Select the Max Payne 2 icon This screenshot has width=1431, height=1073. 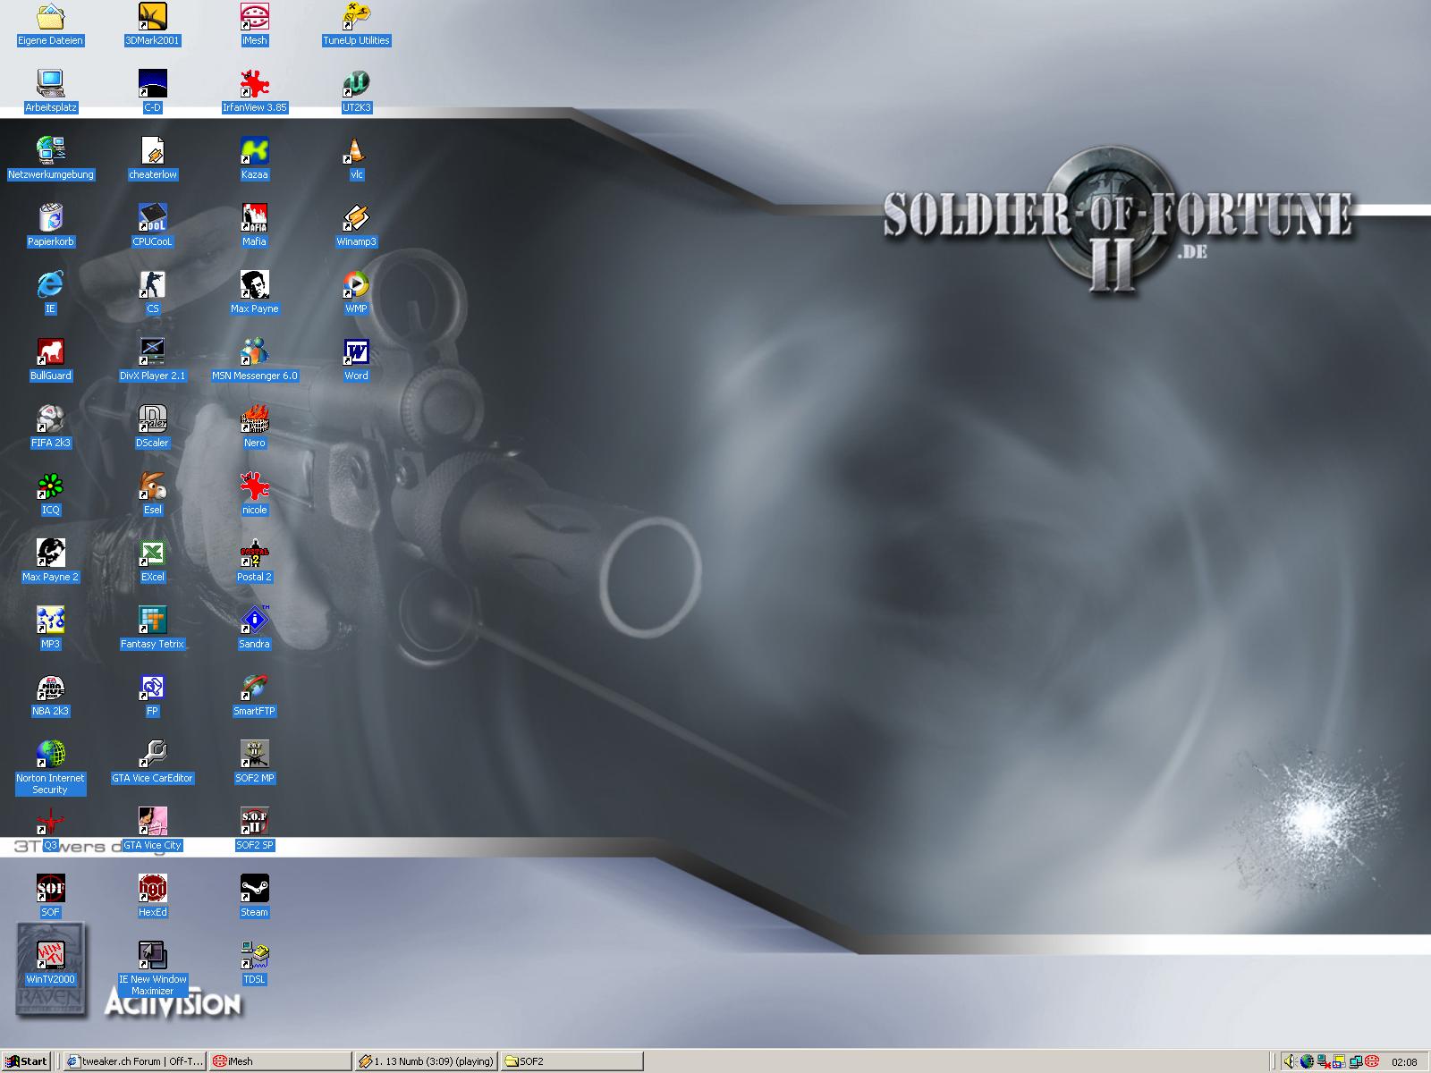coord(50,554)
